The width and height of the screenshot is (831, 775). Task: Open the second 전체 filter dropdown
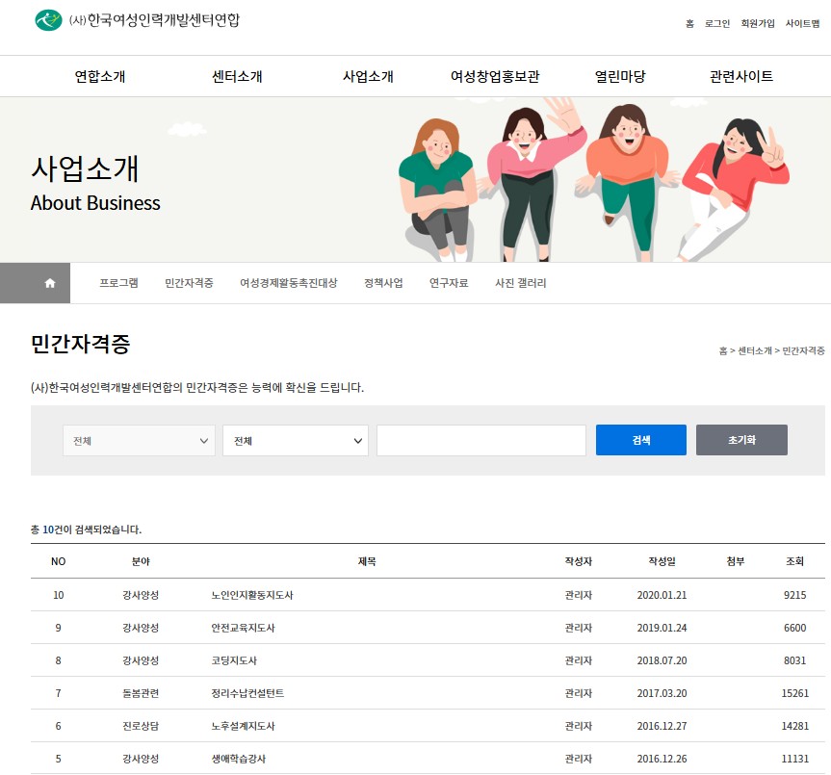click(295, 440)
